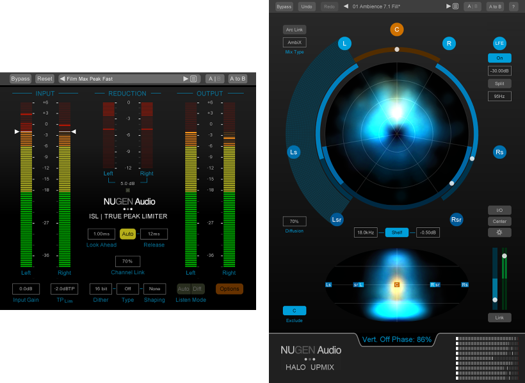The image size is (525, 383).
Task: Click the Center button
Action: point(499,221)
